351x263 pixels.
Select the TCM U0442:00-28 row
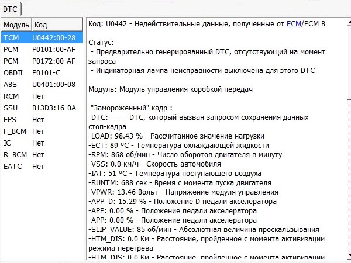coord(42,38)
